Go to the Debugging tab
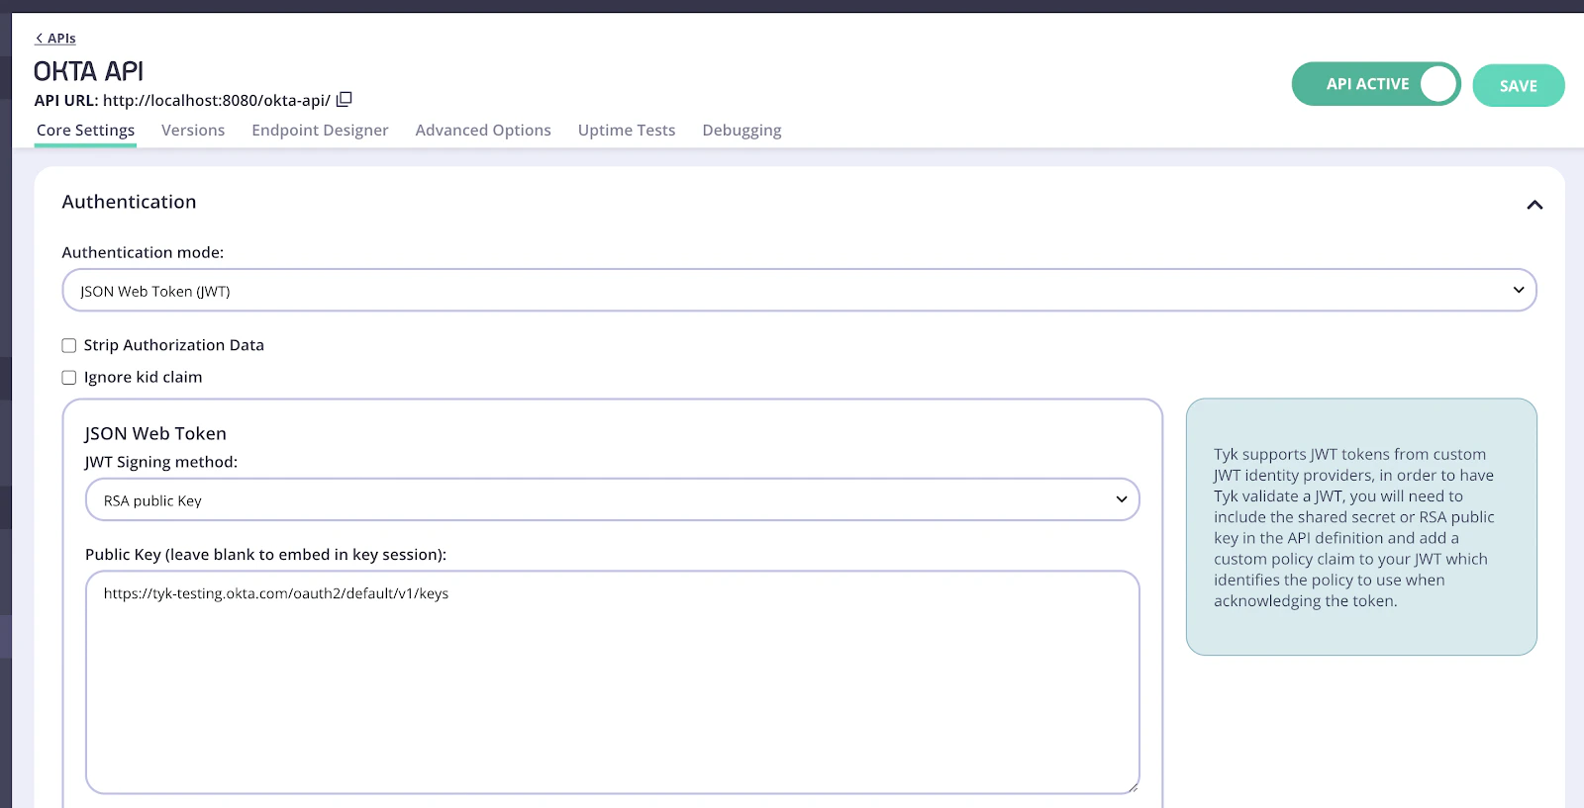 click(742, 131)
